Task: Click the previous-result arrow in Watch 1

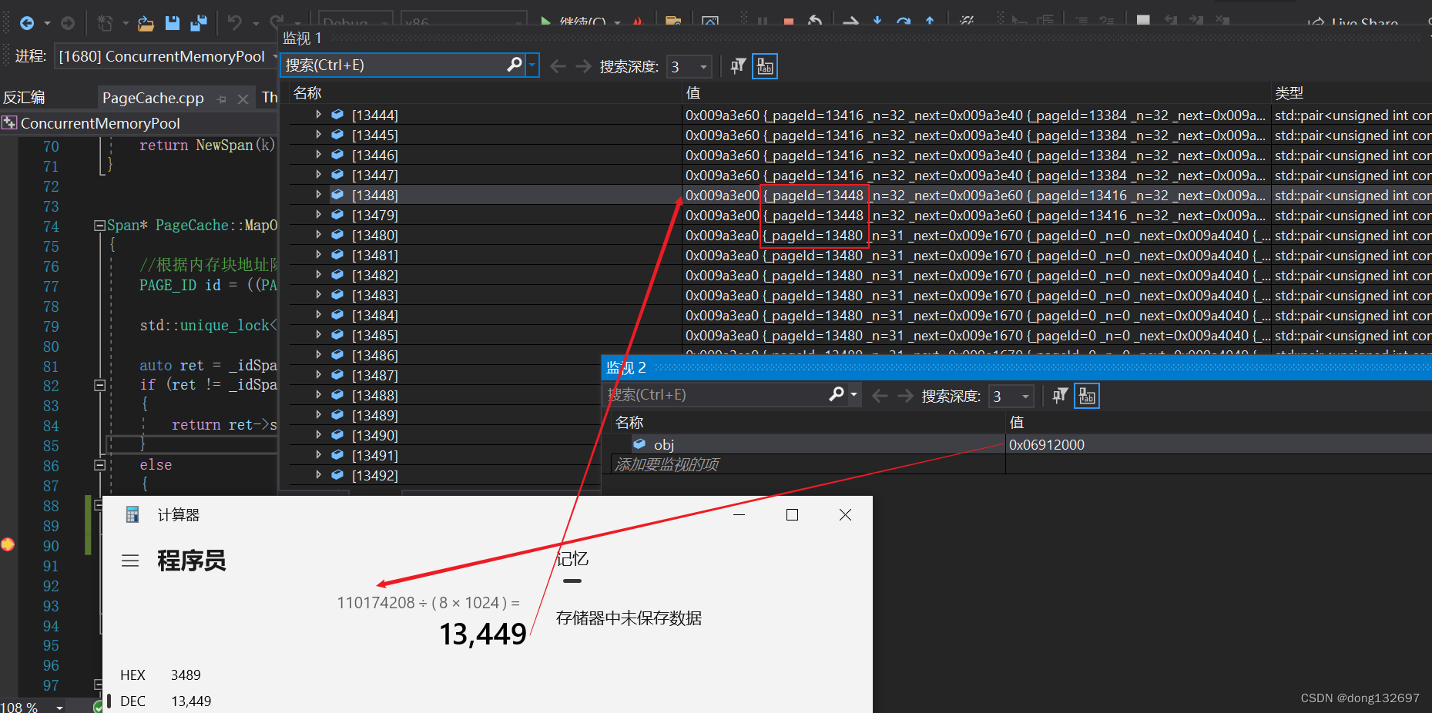Action: [x=558, y=66]
